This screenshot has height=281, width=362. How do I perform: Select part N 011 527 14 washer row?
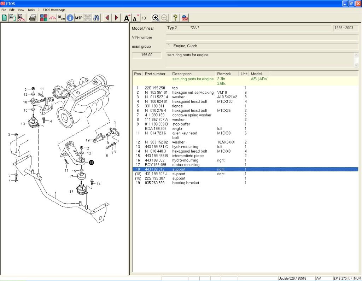[x=245, y=97]
